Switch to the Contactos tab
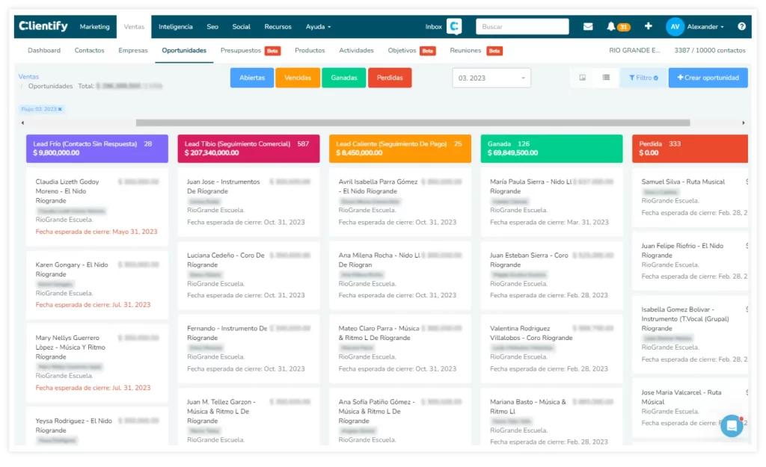Viewport: 766px width, 467px height. [89, 51]
